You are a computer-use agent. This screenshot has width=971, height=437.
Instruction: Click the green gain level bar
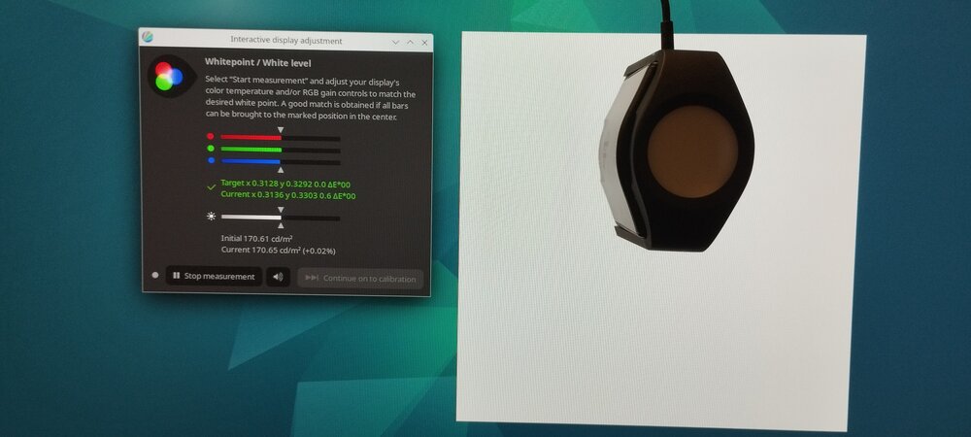pyautogui.click(x=281, y=150)
